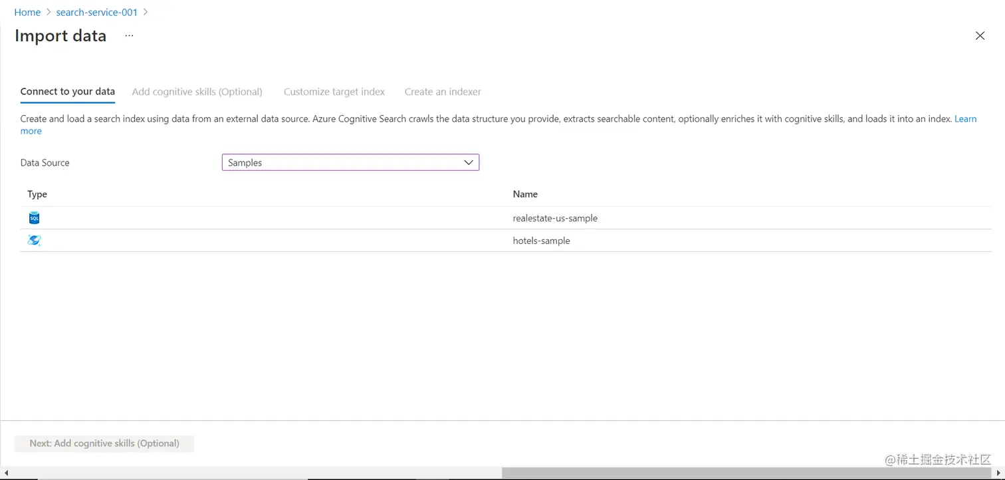Click the SQL database icon for realestate-us-sample

[x=35, y=218]
